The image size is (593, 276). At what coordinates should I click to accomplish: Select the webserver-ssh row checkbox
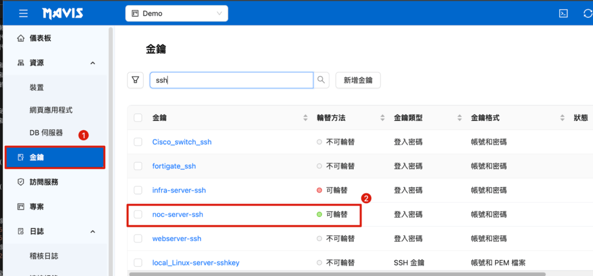(x=138, y=238)
